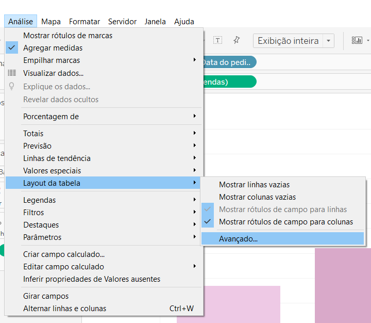The height and width of the screenshot is (323, 371).
Task: Toggle the Agregar medidas checkmark
Action: click(12, 47)
